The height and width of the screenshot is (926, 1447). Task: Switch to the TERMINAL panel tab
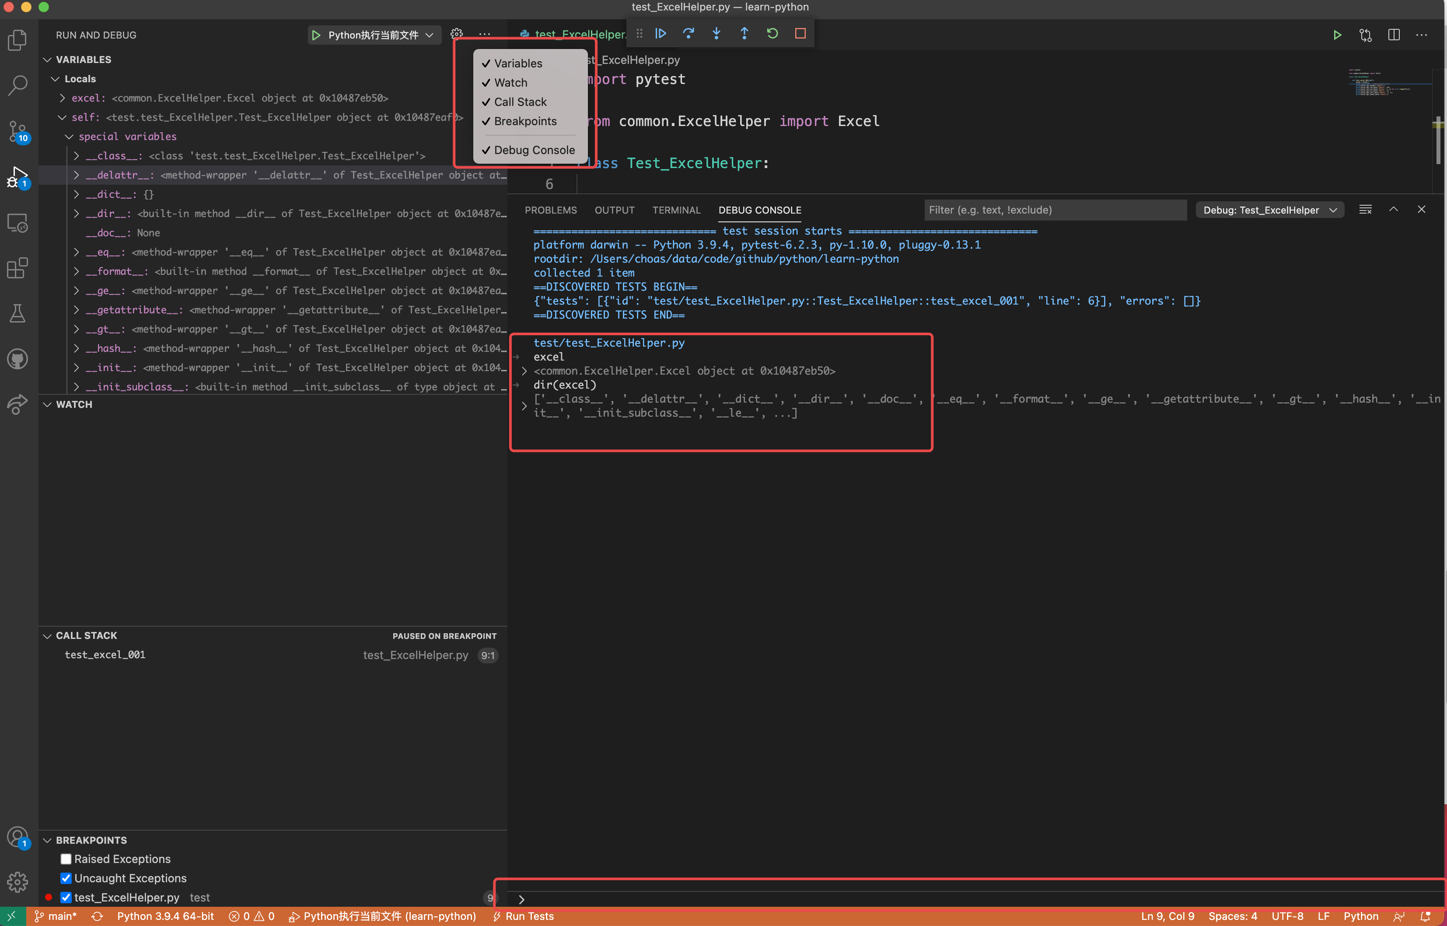676,210
